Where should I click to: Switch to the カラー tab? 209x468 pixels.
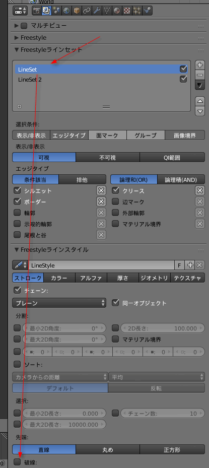[59, 278]
